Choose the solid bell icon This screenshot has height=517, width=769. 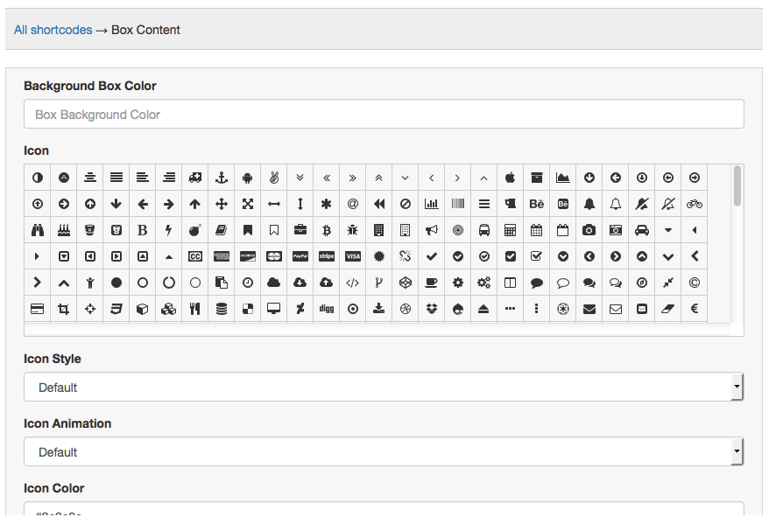(589, 204)
